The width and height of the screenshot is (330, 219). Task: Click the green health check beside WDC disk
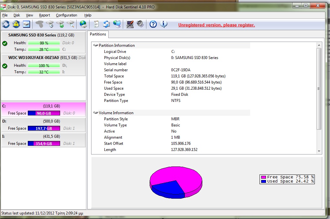(x=5, y=66)
